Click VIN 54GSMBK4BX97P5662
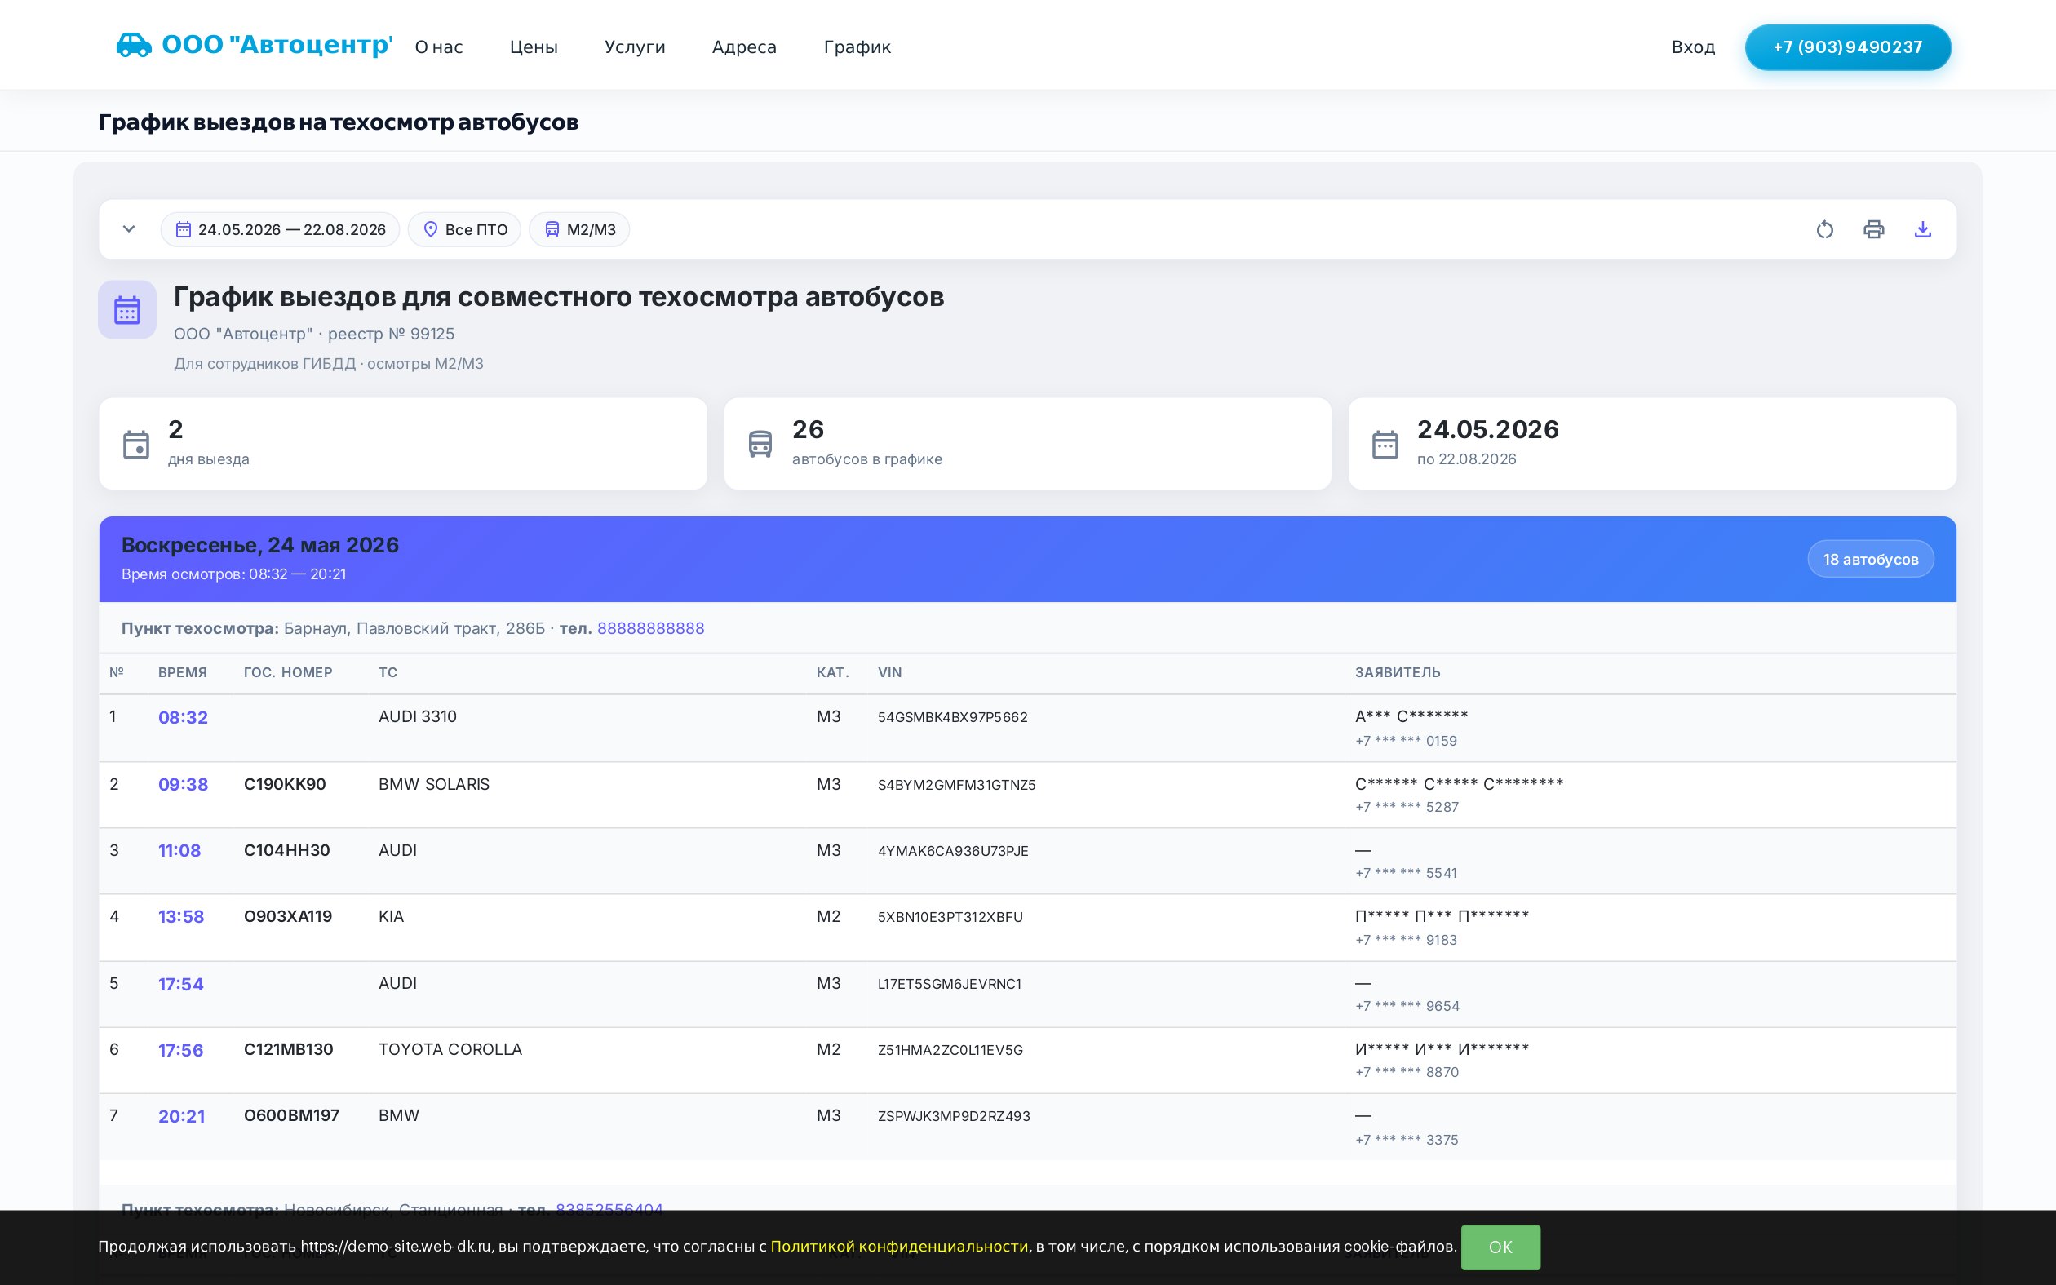 pos(952,717)
